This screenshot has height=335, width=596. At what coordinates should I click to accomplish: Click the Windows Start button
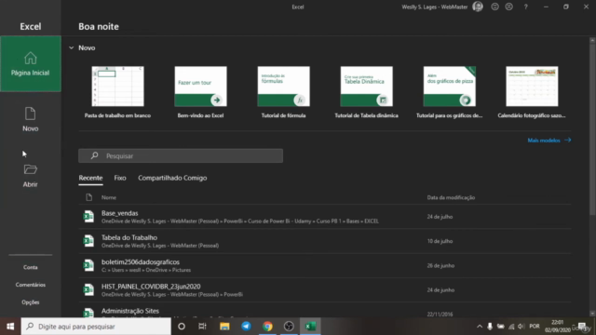click(x=10, y=327)
